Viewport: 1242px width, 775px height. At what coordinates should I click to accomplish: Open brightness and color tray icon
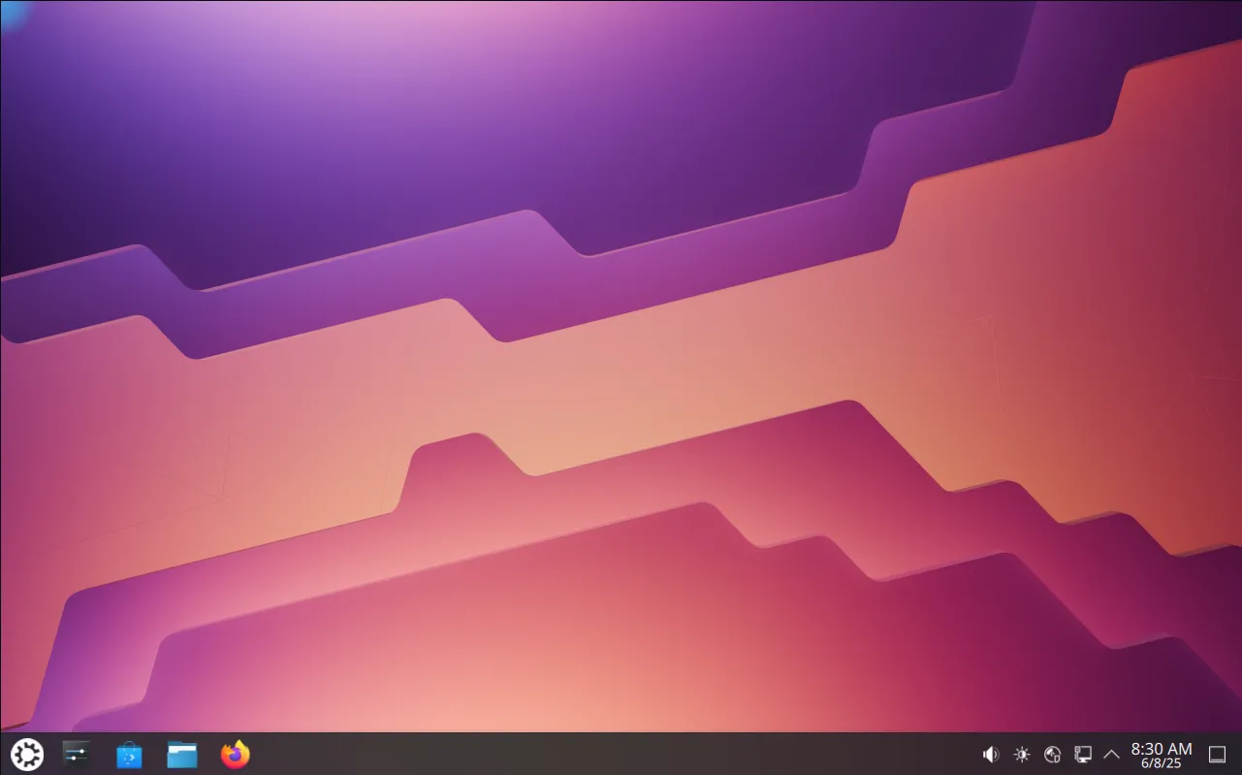pyautogui.click(x=1022, y=754)
